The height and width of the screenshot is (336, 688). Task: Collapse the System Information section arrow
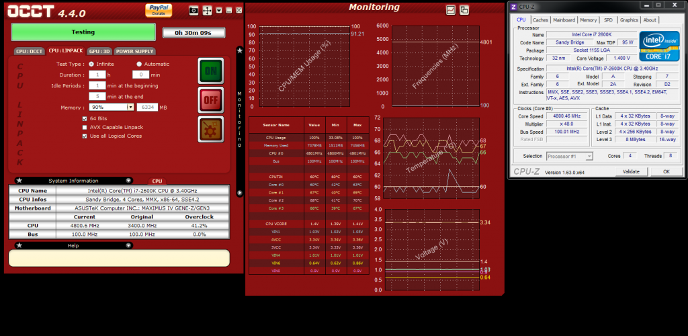coord(128,181)
